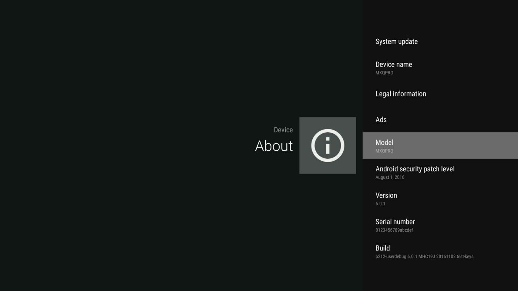Image resolution: width=518 pixels, height=291 pixels.
Task: Click MXQPRO value under Model
Action: coord(384,151)
